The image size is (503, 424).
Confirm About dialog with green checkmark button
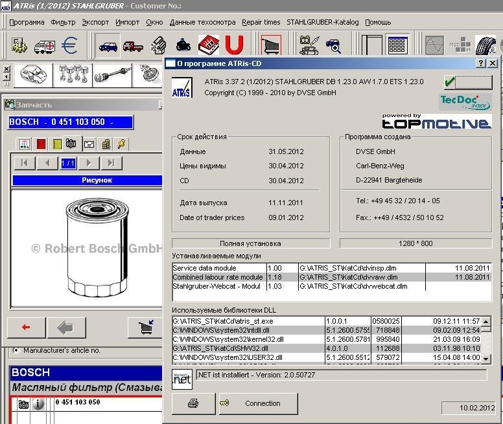coord(468,83)
